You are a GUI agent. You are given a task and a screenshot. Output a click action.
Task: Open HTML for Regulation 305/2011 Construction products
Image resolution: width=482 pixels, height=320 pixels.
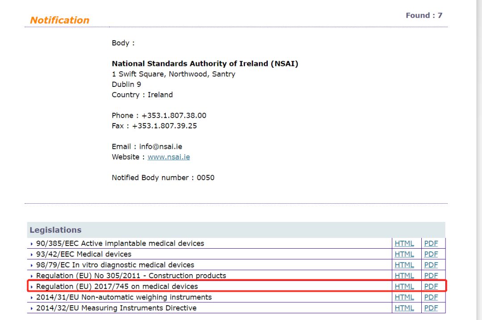404,276
